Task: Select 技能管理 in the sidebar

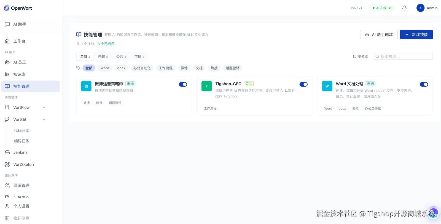Action: pos(30,86)
